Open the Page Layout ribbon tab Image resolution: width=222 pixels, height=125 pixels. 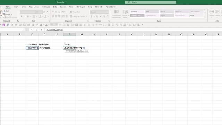[34, 7]
